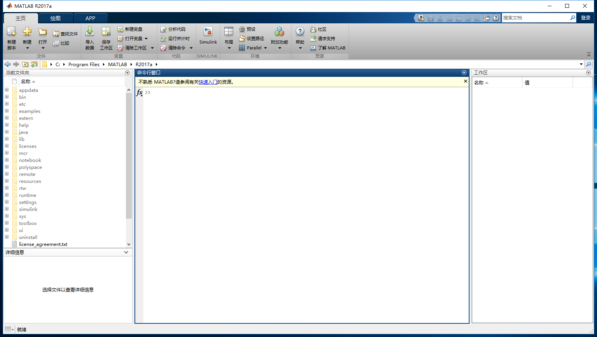This screenshot has height=337, width=597.
Task: Click the >> command prompt line
Action: tap(306, 93)
